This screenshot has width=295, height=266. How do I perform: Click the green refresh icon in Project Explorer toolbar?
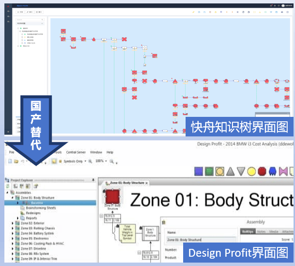tap(8, 186)
